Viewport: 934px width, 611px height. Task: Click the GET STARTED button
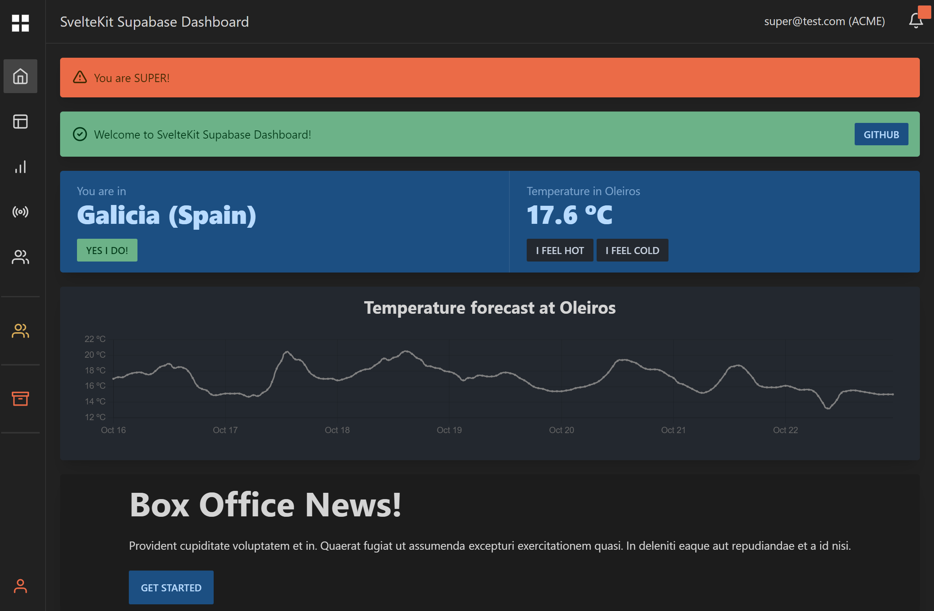click(x=171, y=587)
